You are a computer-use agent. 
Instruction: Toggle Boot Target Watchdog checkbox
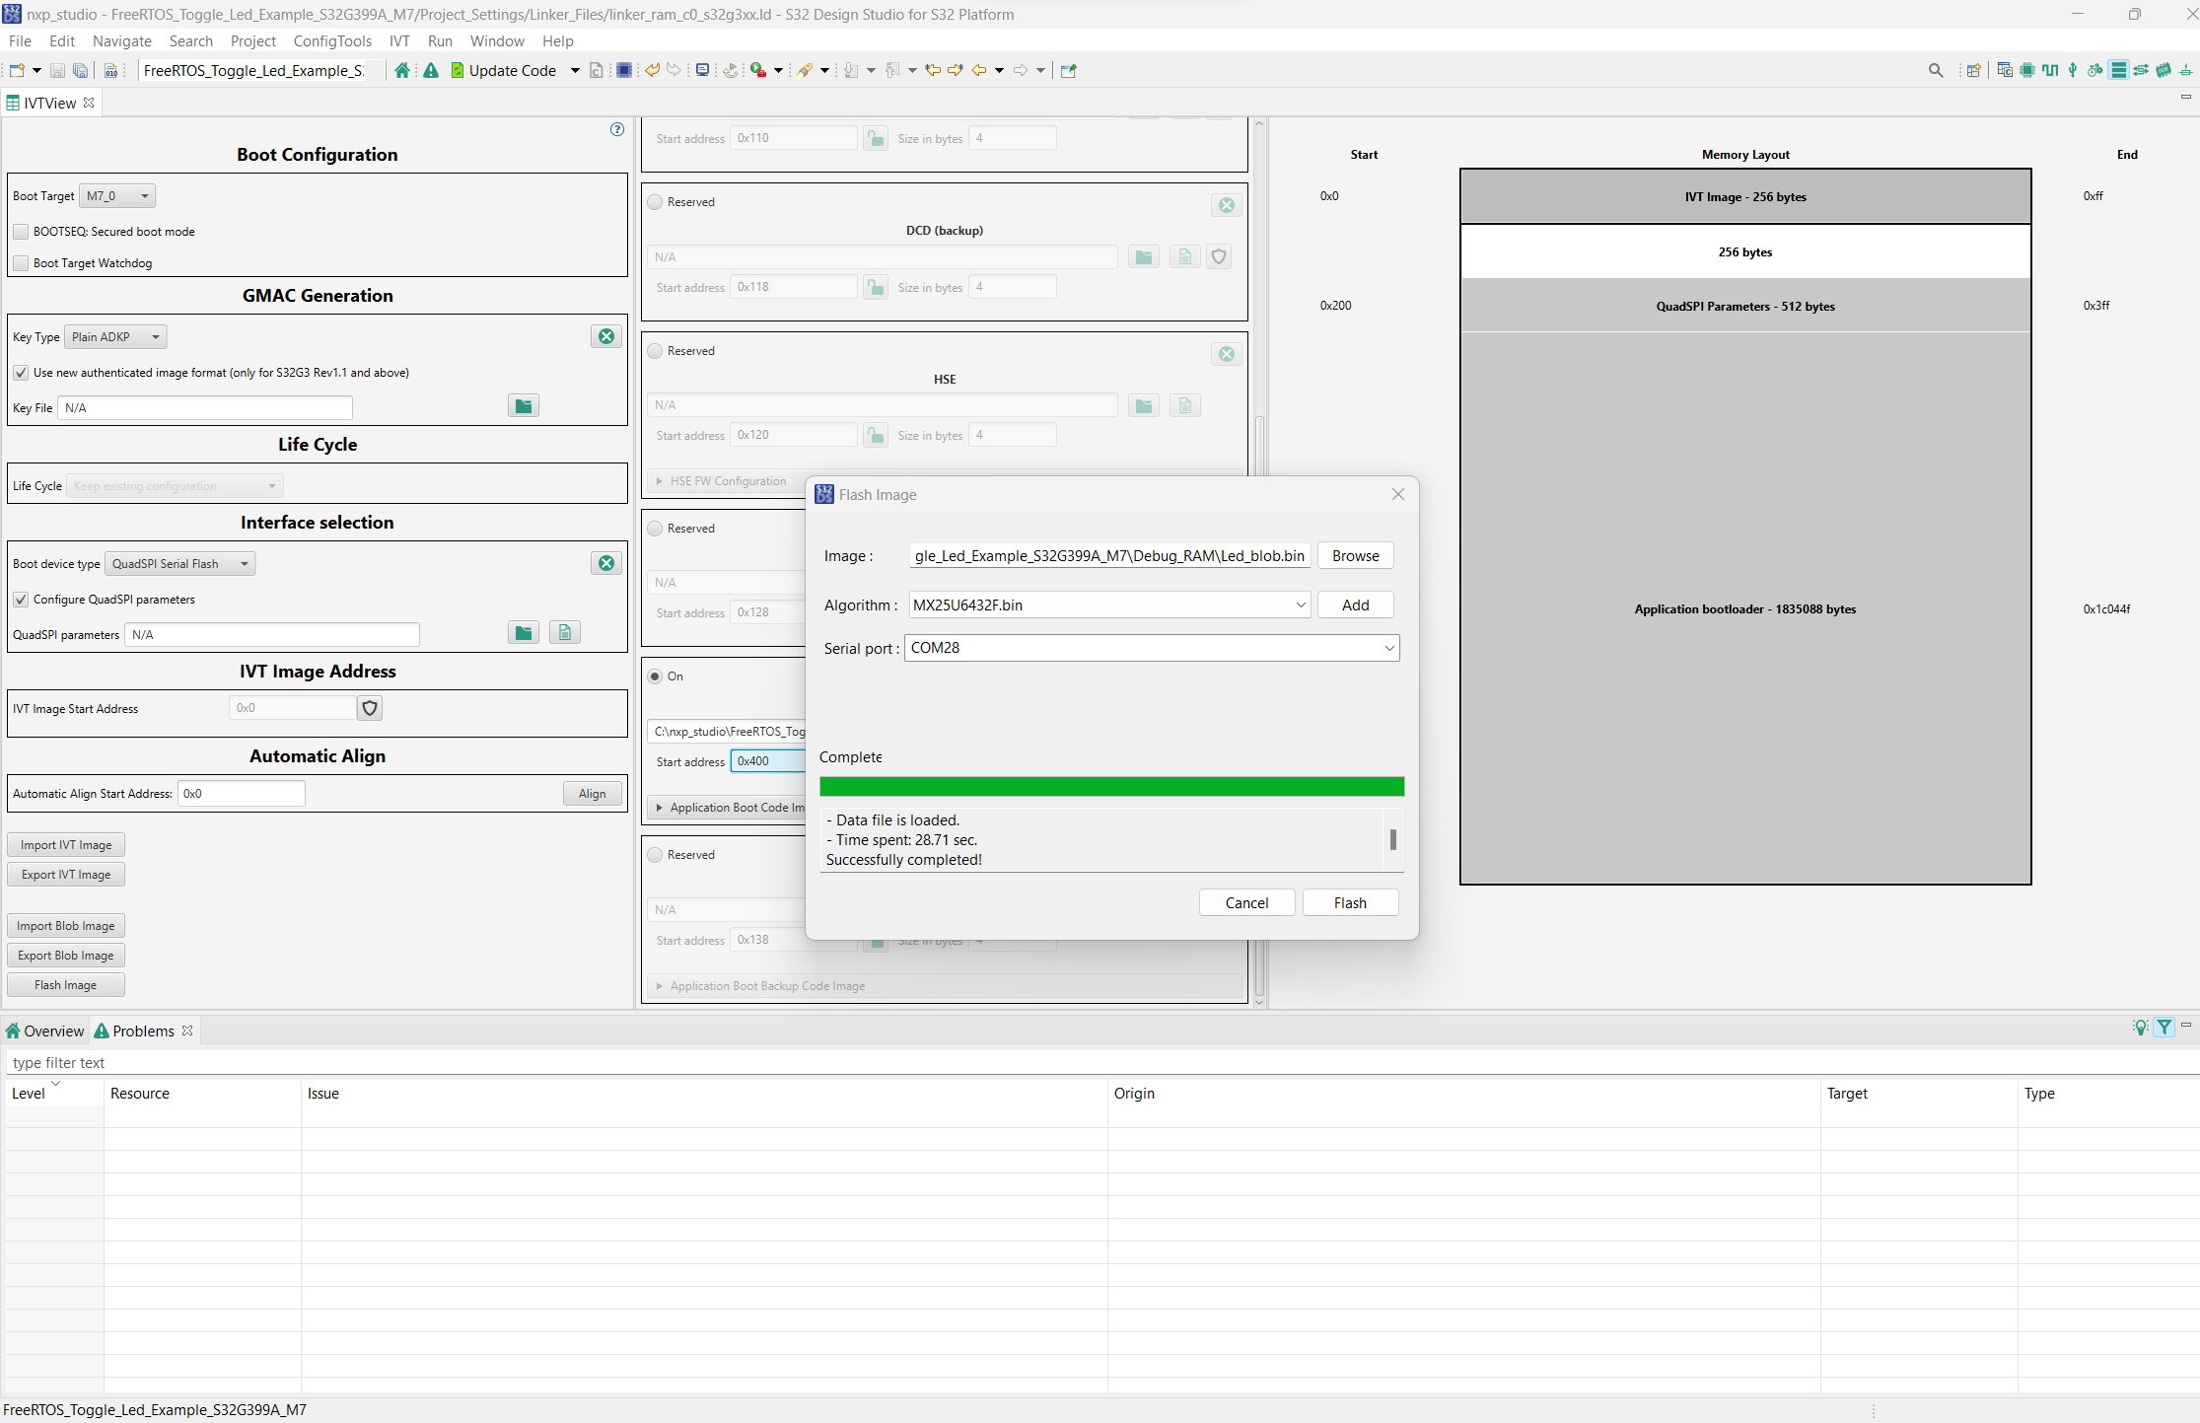(x=21, y=263)
